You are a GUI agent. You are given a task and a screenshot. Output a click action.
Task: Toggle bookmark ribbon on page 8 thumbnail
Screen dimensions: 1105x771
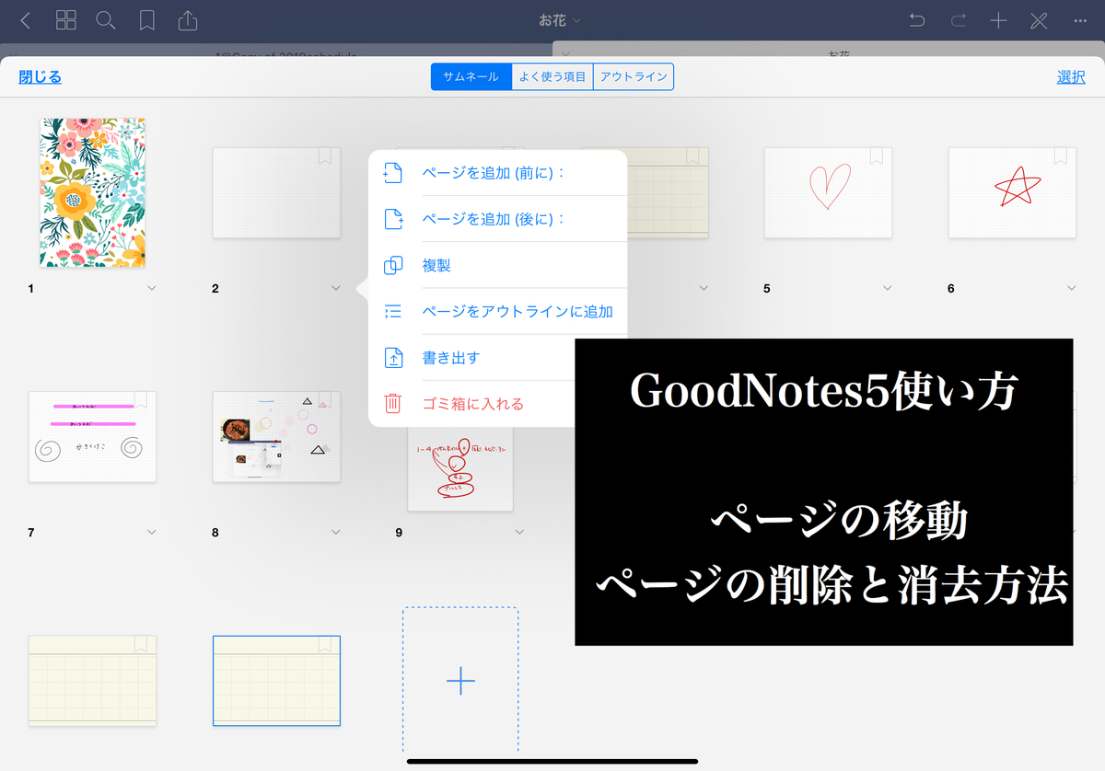[324, 400]
